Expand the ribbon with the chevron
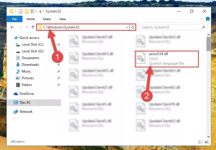Image resolution: width=216 pixels, height=150 pixels. (x=202, y=19)
